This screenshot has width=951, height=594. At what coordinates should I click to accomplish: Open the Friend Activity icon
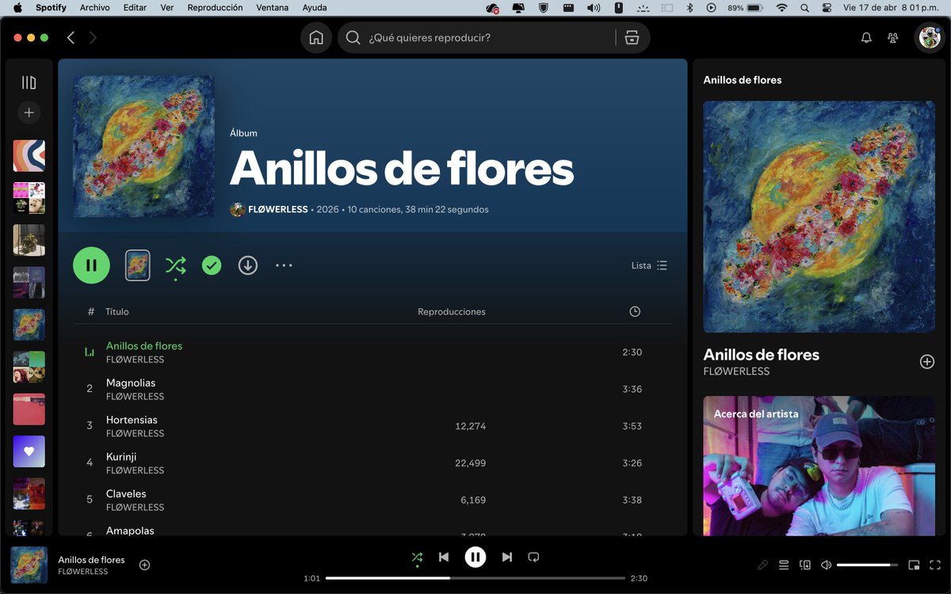[x=893, y=38]
